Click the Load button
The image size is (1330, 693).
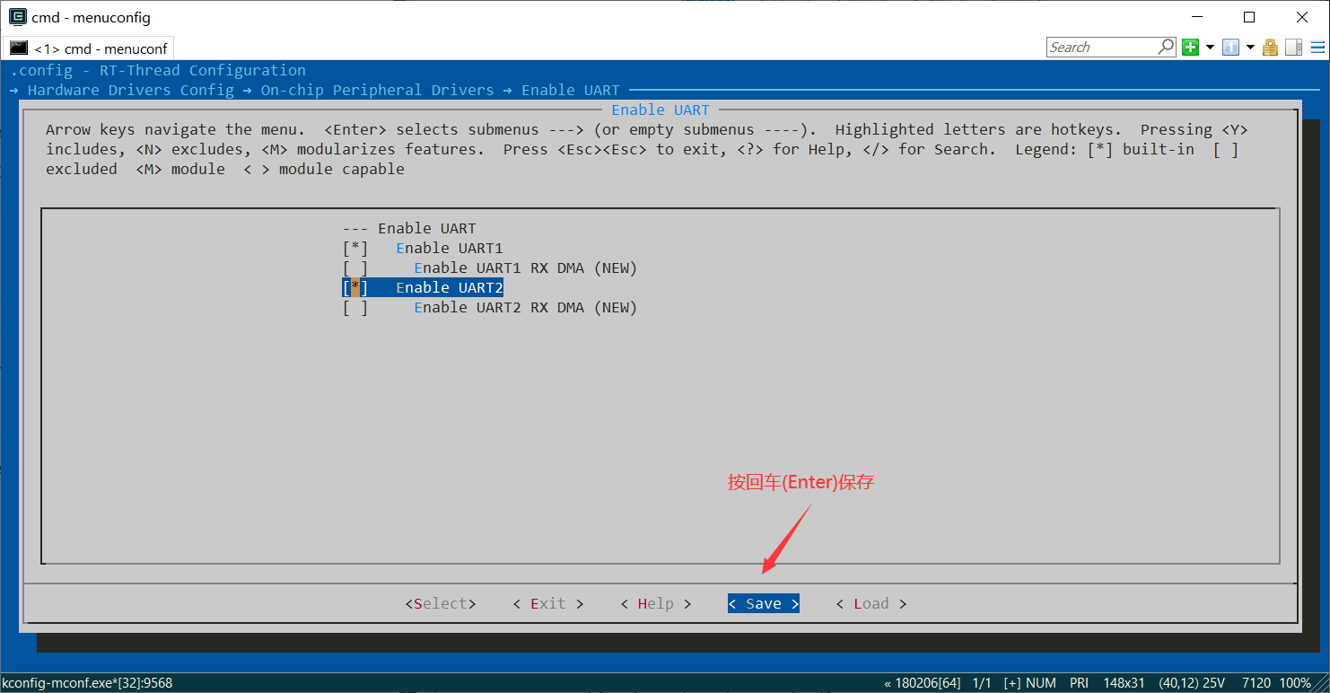871,604
